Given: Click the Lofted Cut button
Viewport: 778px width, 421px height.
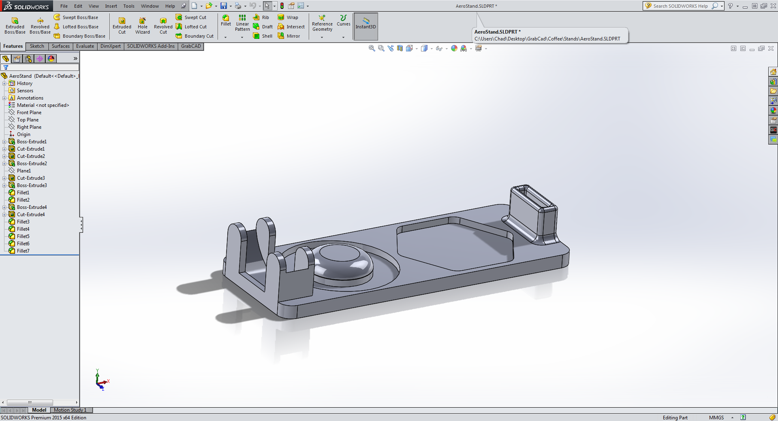Looking at the screenshot, I should pos(191,27).
